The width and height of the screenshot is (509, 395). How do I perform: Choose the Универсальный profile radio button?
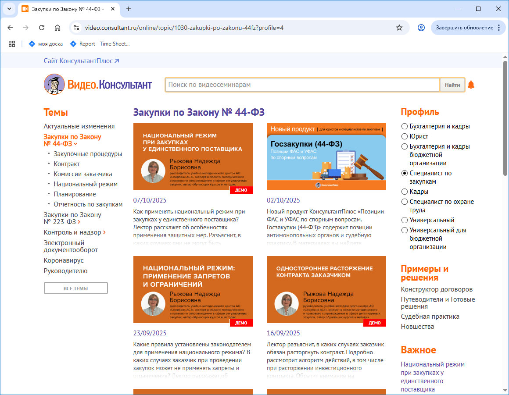pos(405,220)
